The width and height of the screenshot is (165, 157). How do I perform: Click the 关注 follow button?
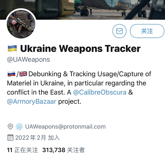coord(147,31)
